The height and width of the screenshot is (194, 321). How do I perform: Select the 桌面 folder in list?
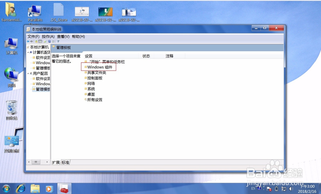(x=90, y=94)
